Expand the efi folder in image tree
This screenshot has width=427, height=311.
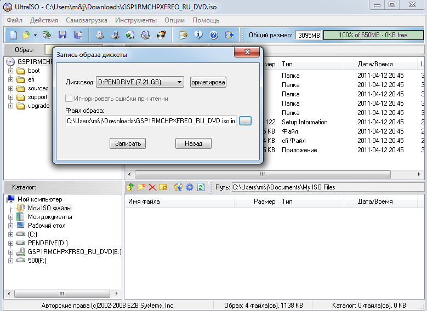(x=10, y=79)
